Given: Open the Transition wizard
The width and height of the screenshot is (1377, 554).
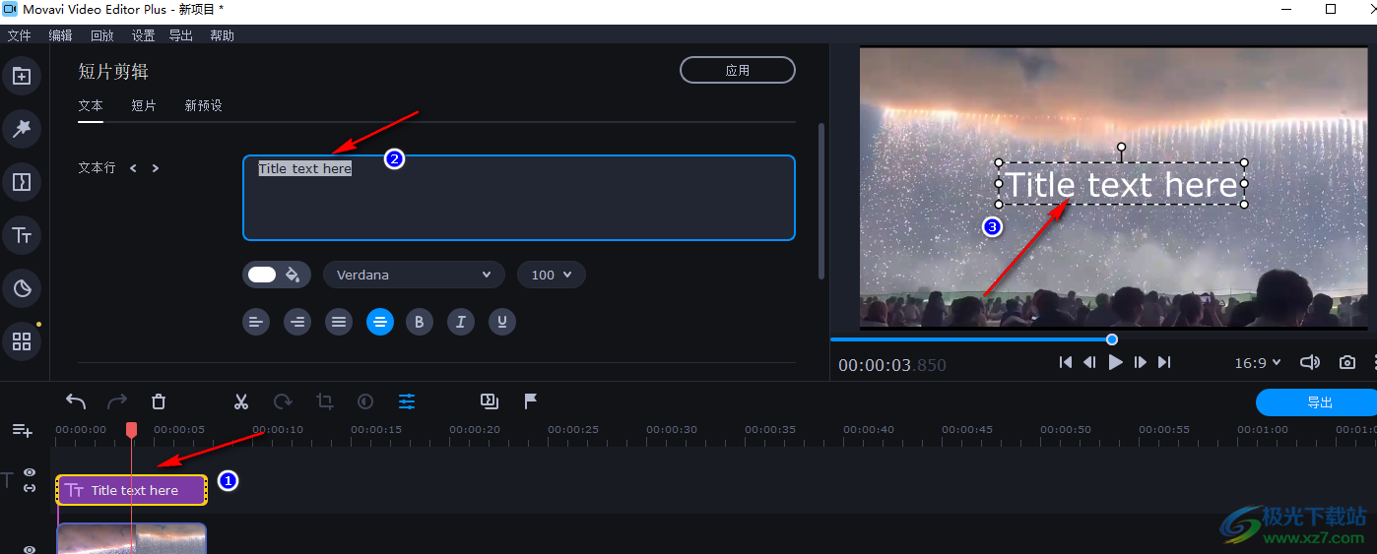Looking at the screenshot, I should [x=490, y=400].
